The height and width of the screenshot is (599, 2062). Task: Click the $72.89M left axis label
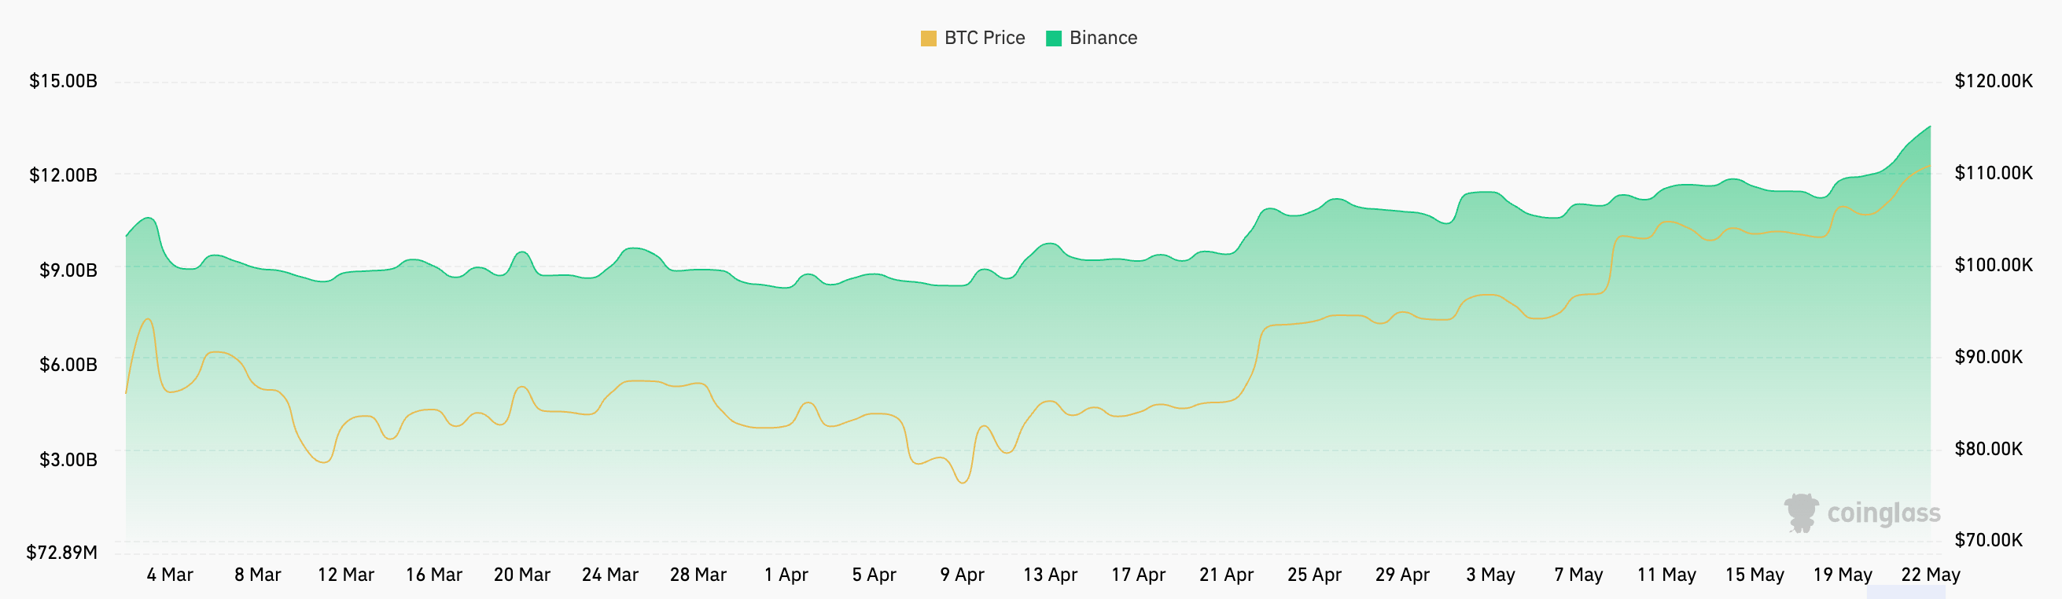pos(61,553)
